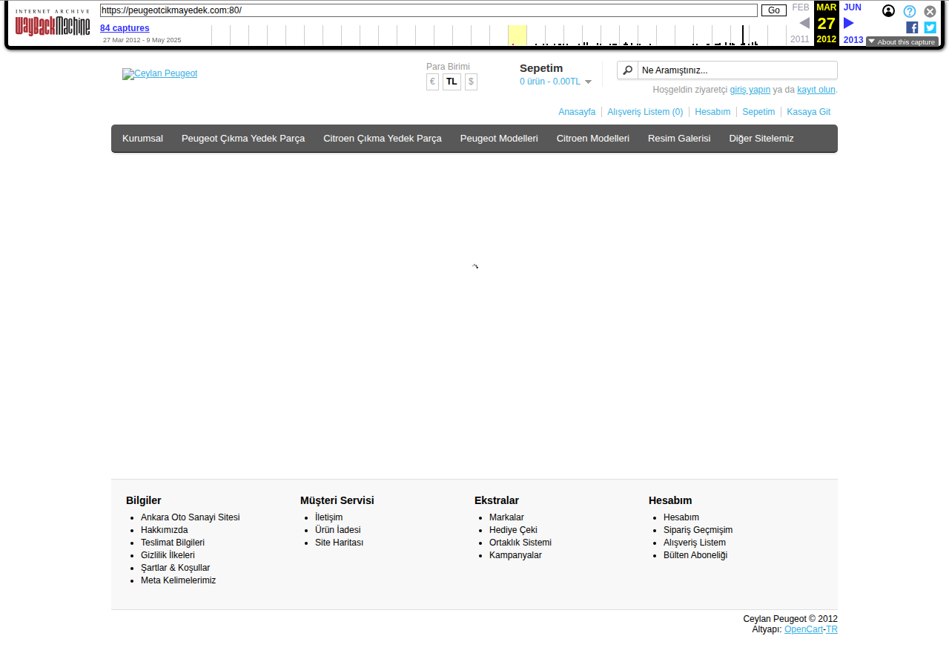Share capture via Facebook icon
Screen dimensions: 949x656
(x=912, y=27)
